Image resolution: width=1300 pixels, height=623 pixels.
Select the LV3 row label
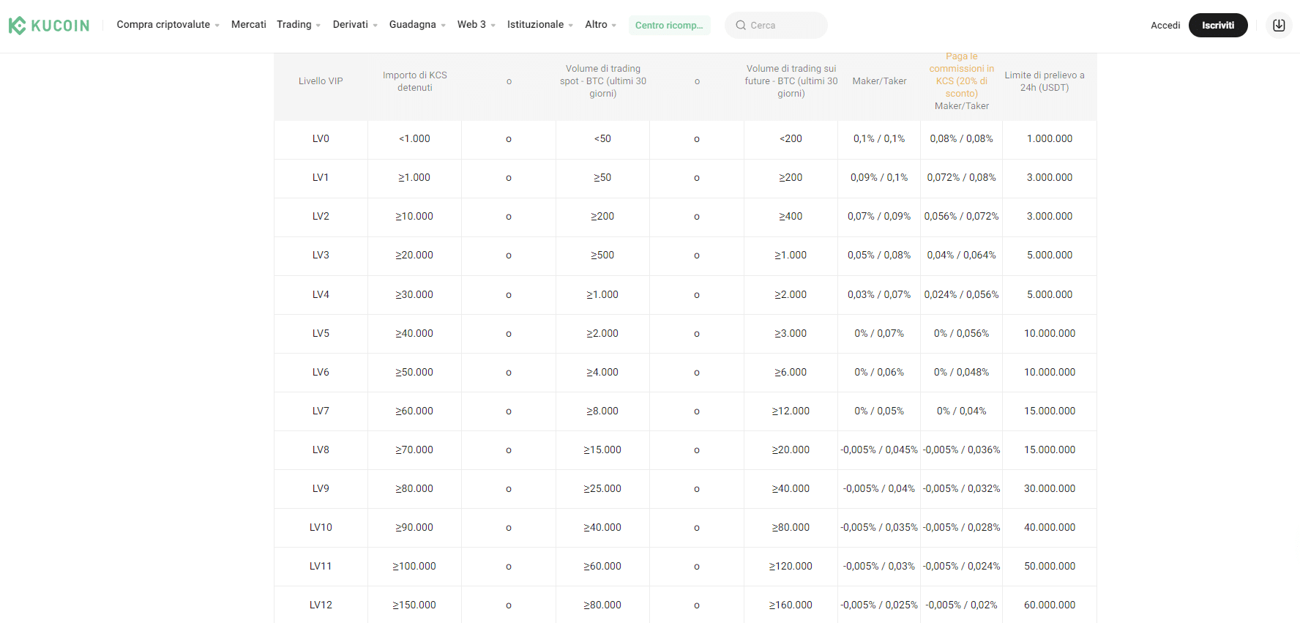coord(321,255)
